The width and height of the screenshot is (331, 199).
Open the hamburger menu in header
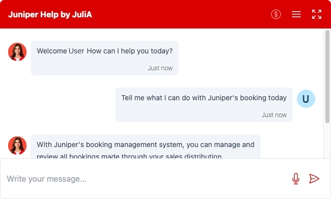[296, 14]
